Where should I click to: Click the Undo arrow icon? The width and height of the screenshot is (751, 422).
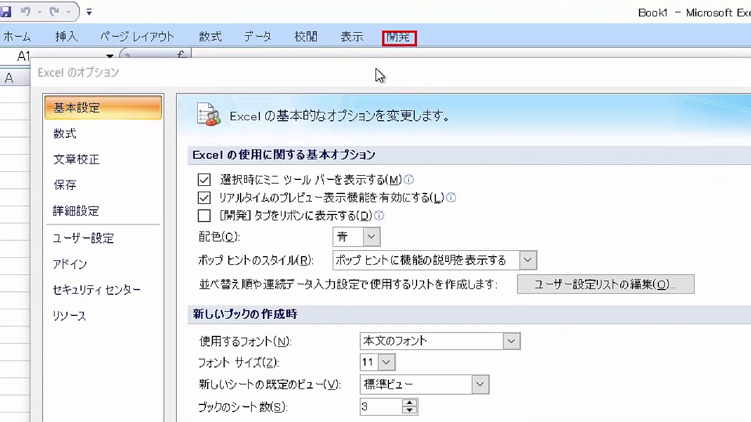[25, 11]
